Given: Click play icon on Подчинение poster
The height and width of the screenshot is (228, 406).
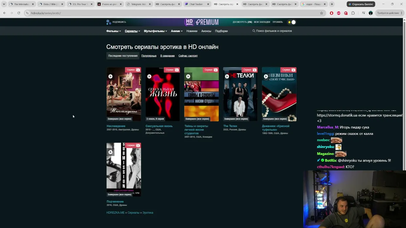Looking at the screenshot, I should [110, 152].
